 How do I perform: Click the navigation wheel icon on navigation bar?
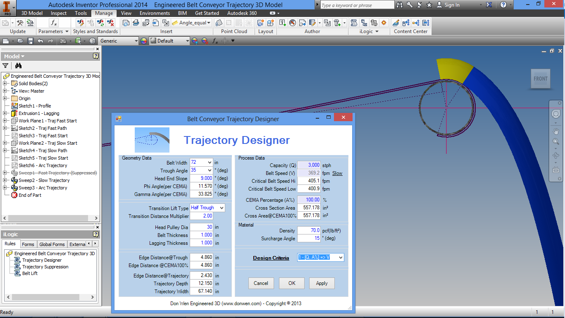point(556,114)
